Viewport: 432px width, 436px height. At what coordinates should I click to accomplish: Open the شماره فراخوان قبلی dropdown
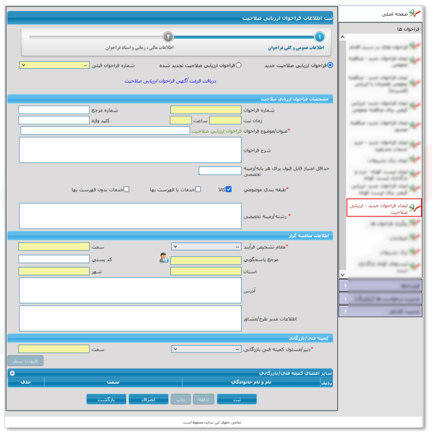tap(54, 66)
